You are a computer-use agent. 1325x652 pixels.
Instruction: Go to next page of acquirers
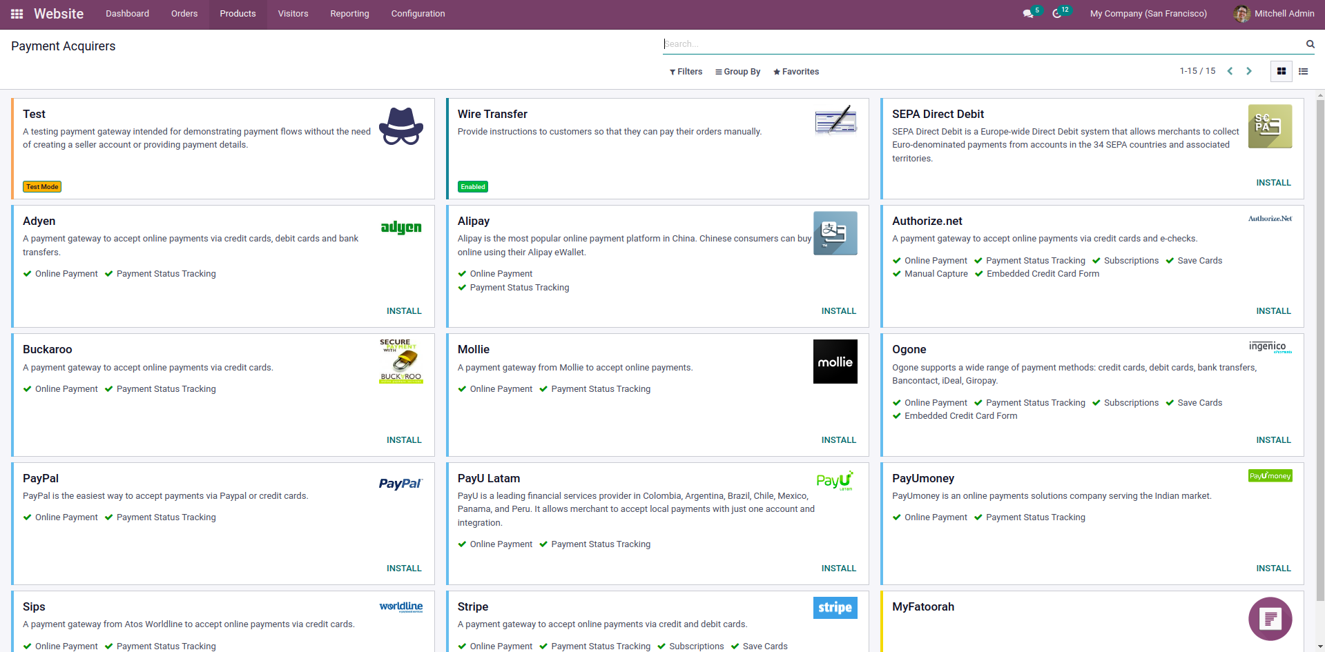(x=1249, y=71)
